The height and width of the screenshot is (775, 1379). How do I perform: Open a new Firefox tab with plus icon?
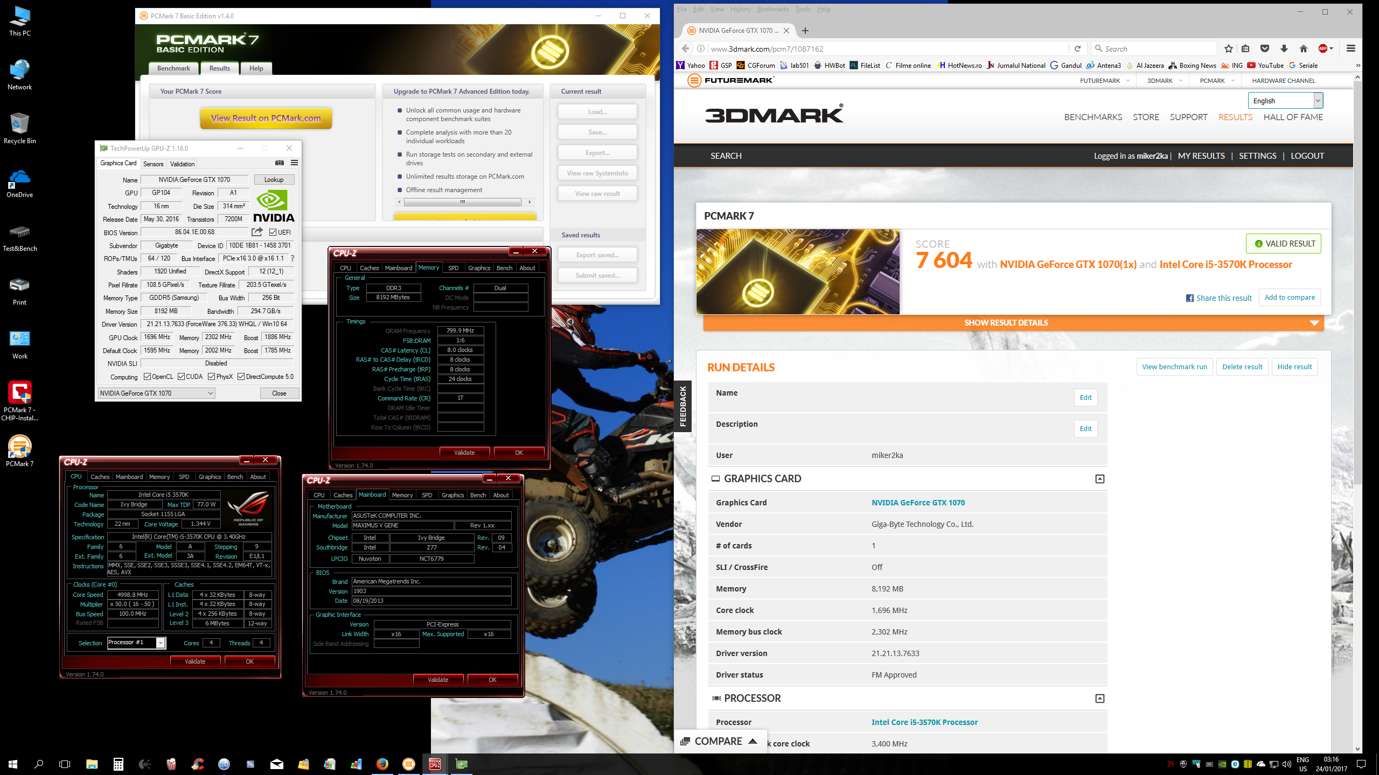[x=805, y=31]
